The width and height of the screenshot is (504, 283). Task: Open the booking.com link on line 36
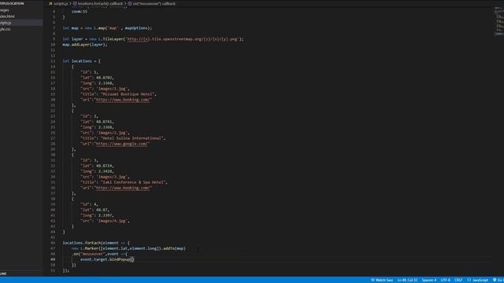[x=123, y=188]
